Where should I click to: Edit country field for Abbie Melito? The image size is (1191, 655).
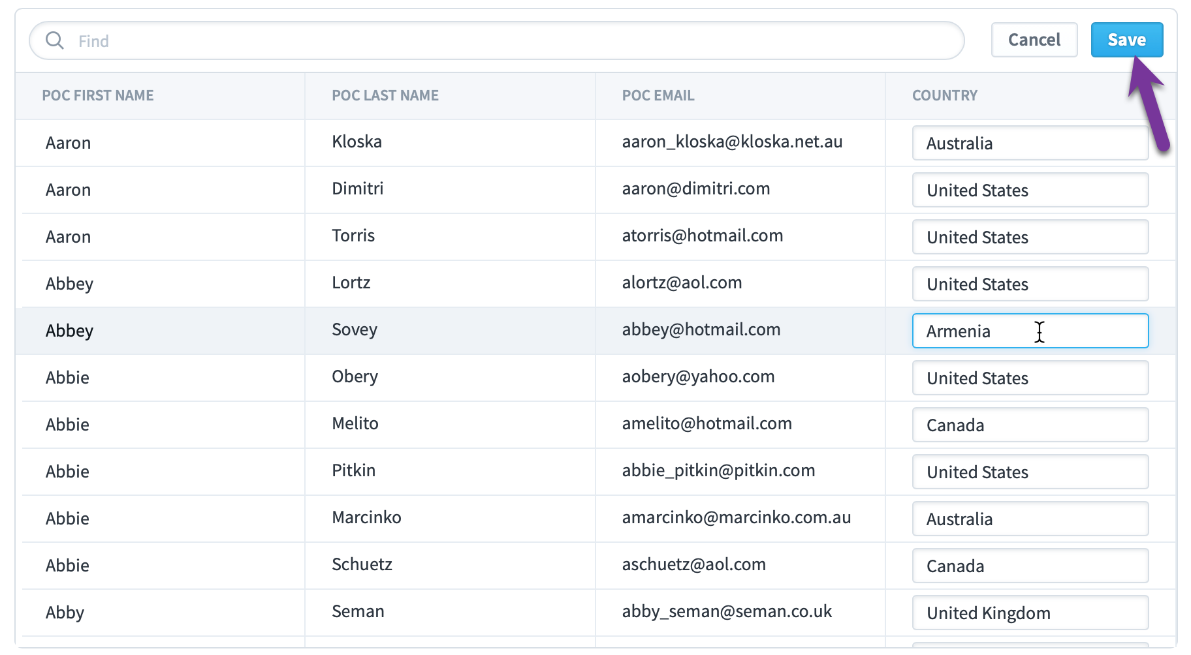[x=1030, y=425]
